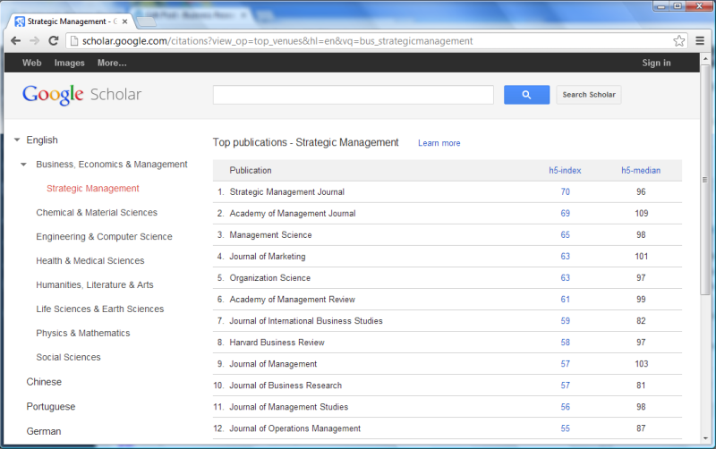This screenshot has height=449, width=716.
Task: Open h5-index 63 for Organization Science
Action: [566, 278]
